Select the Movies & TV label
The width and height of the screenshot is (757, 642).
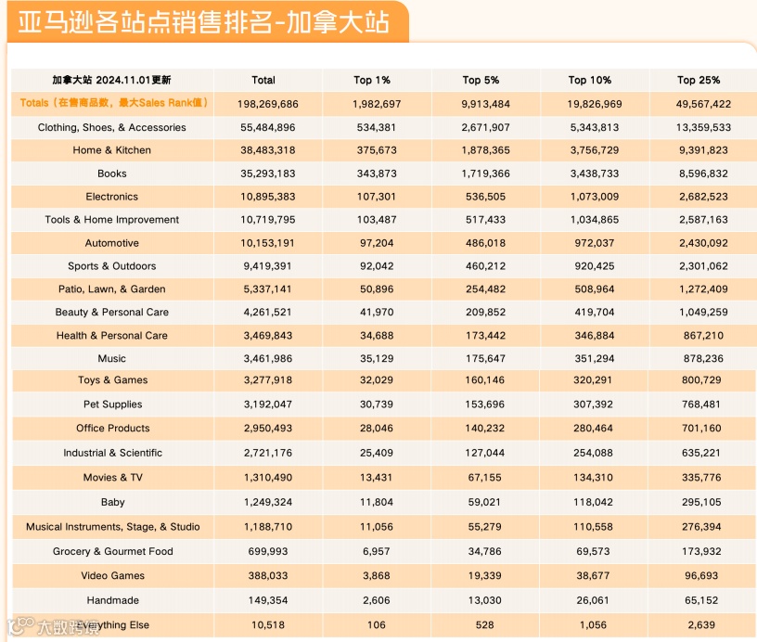[x=113, y=478]
